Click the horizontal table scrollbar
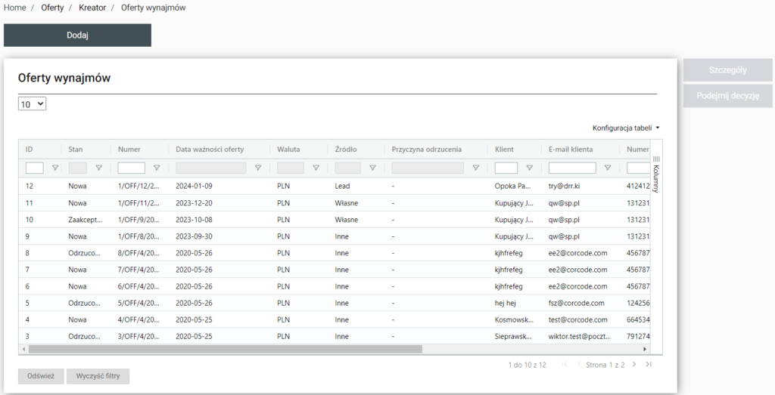 226,349
